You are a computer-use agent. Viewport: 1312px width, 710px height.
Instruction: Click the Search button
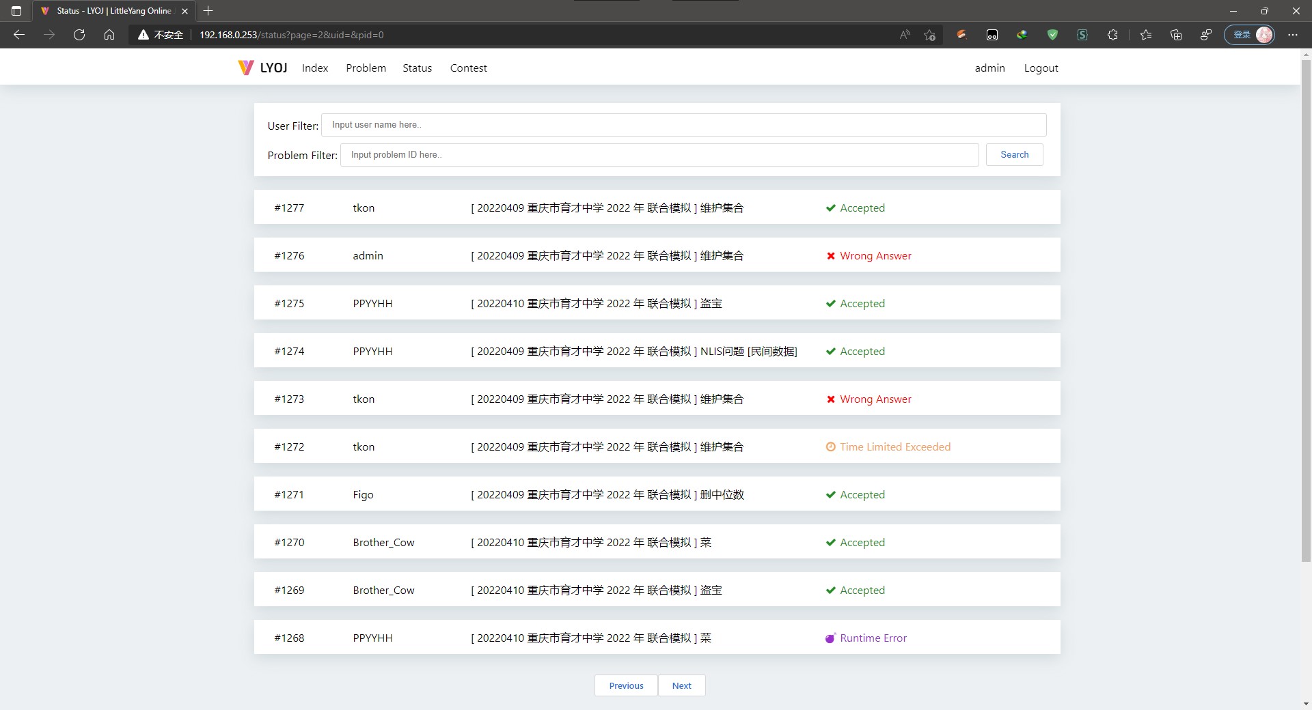[1014, 154]
